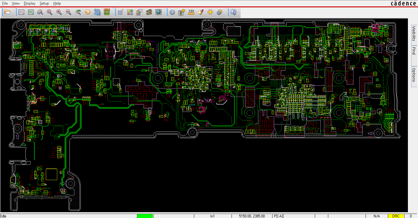This screenshot has height=218, width=418.
Task: Open a design file via folder icon
Action: pos(7,12)
